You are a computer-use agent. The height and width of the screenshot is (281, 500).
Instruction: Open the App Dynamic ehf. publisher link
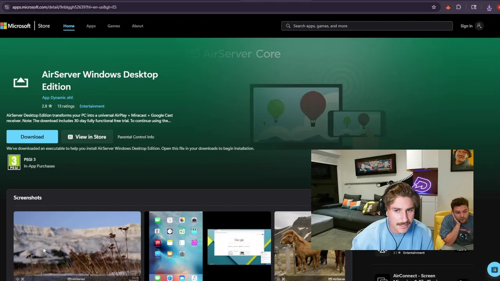coord(57,98)
